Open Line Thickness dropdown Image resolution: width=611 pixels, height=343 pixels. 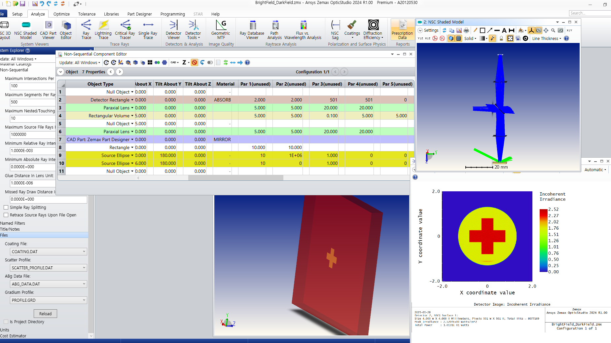point(547,38)
